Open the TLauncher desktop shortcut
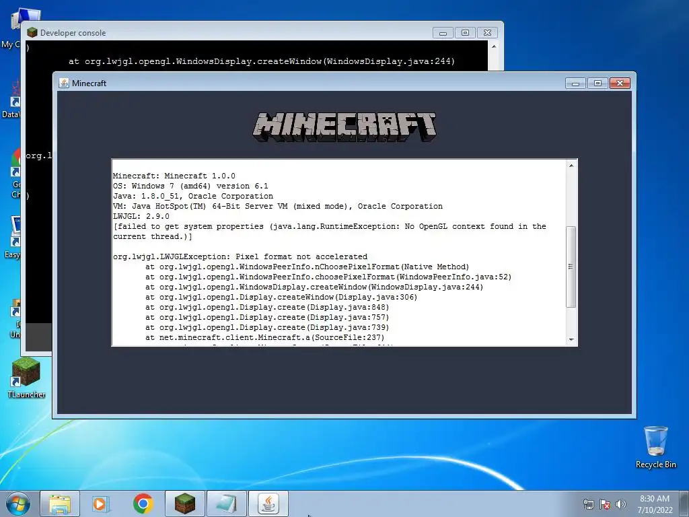 coord(26,378)
